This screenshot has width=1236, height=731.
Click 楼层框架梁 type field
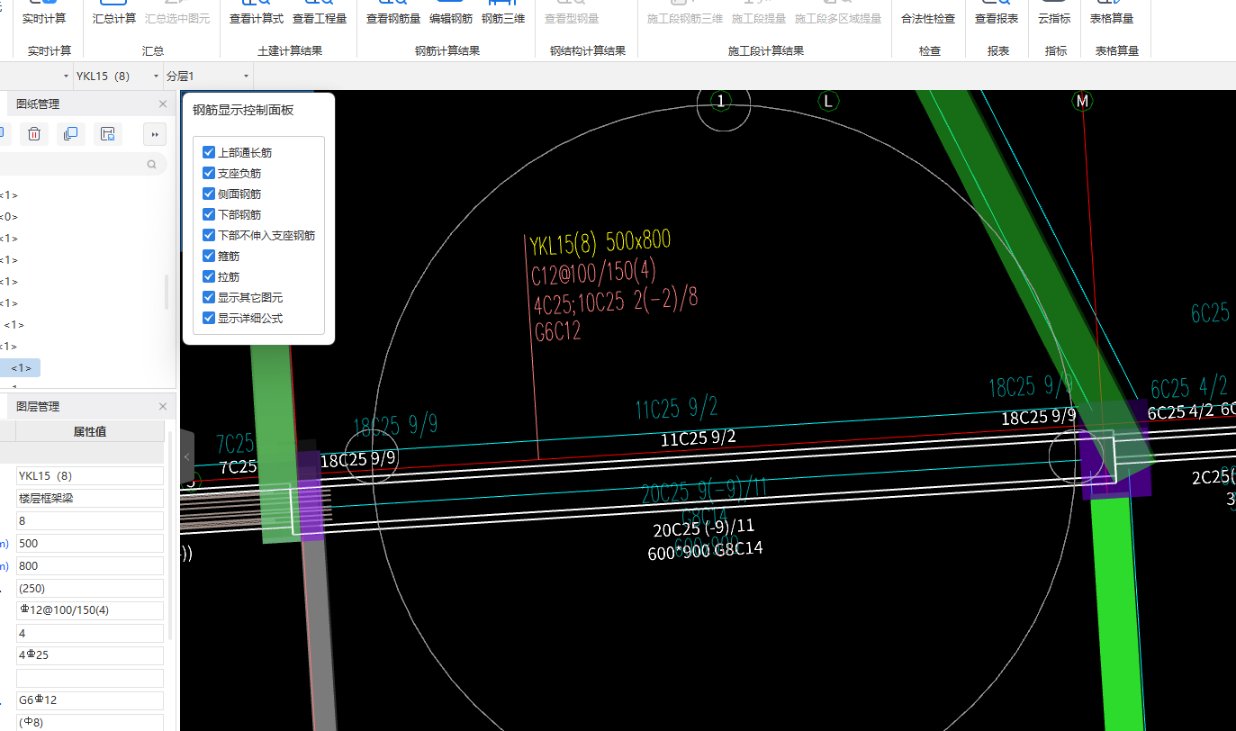(90, 498)
